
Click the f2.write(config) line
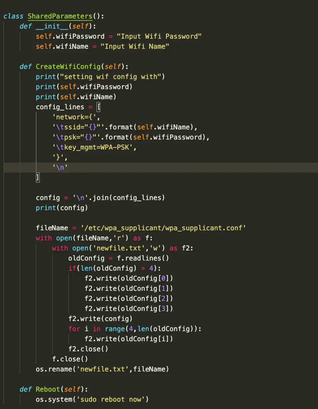100,319
